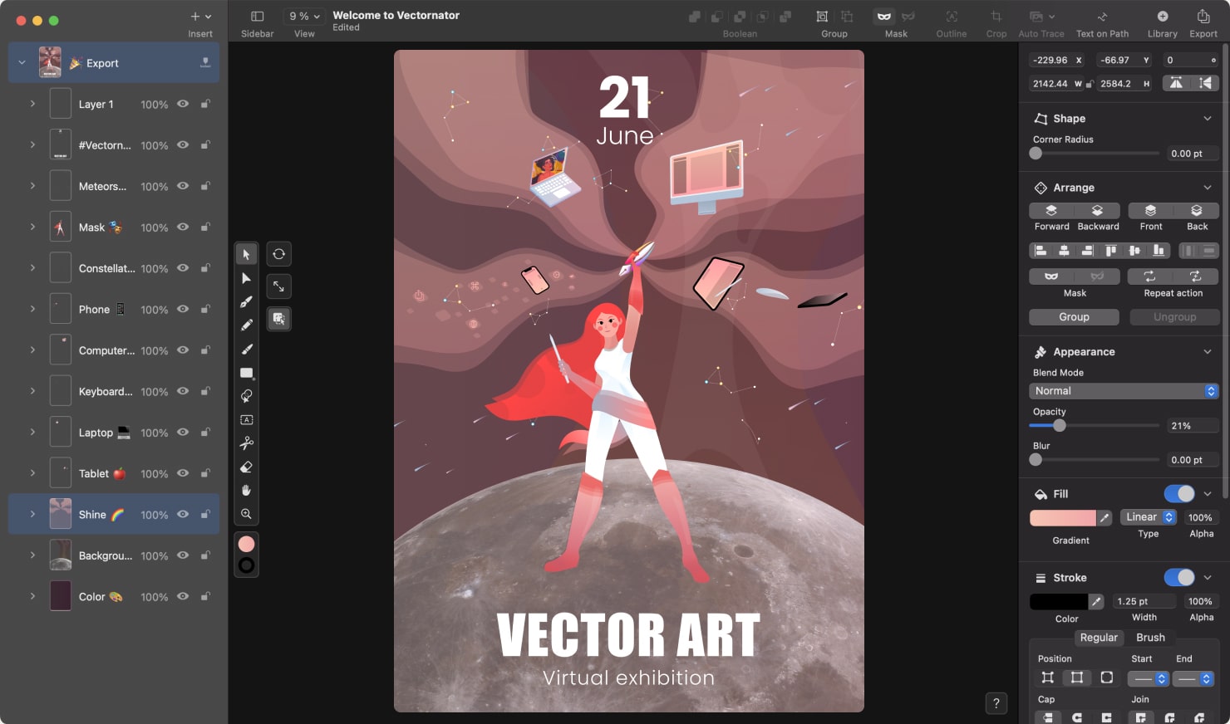
Task: Select the Node (direct selection) tool
Action: (x=246, y=278)
